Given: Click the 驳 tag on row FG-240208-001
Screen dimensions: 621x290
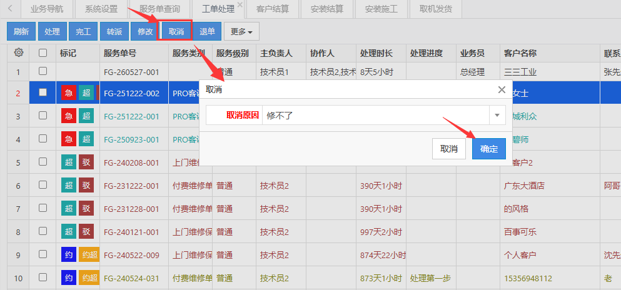Looking at the screenshot, I should pyautogui.click(x=86, y=162).
